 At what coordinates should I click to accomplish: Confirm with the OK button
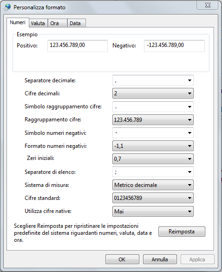click(122, 259)
